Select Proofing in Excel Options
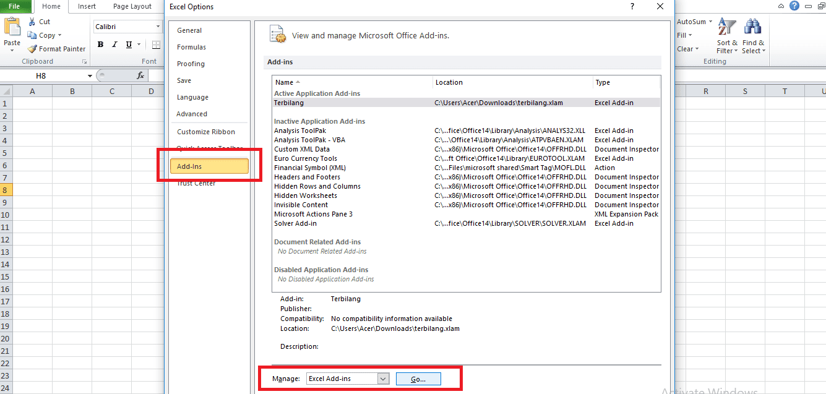This screenshot has width=826, height=394. pos(209,64)
